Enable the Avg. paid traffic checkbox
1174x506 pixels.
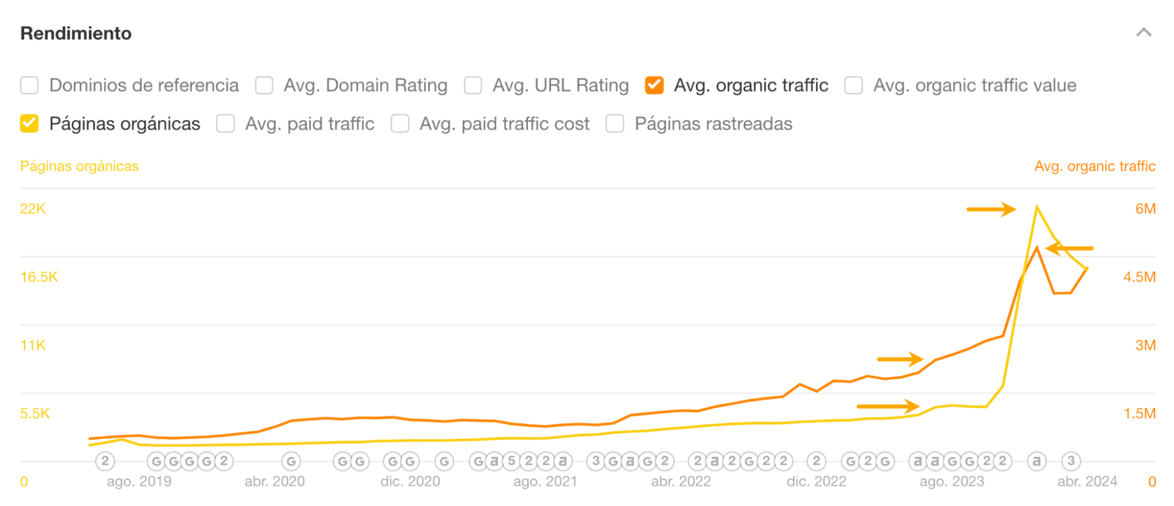(225, 123)
